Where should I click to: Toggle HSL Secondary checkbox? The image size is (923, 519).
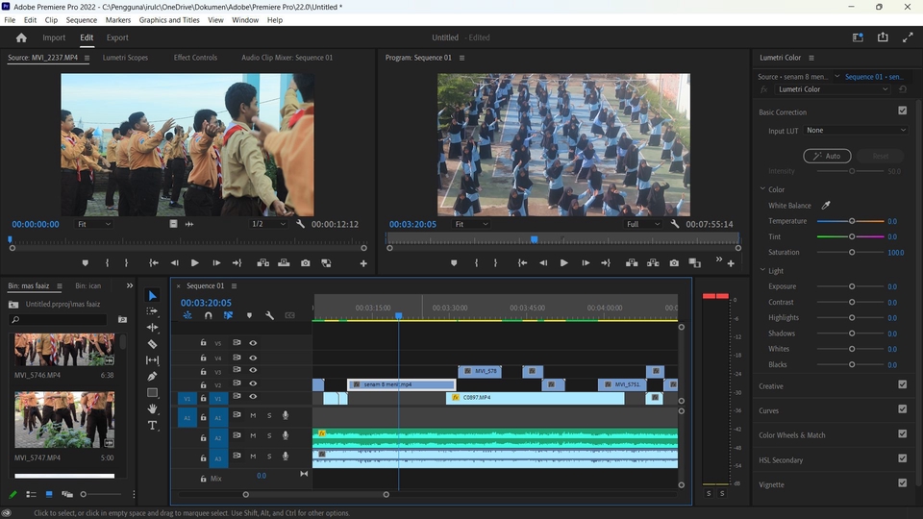[903, 459]
